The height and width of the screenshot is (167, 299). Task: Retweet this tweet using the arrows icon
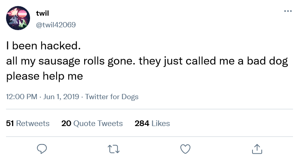click(x=113, y=149)
